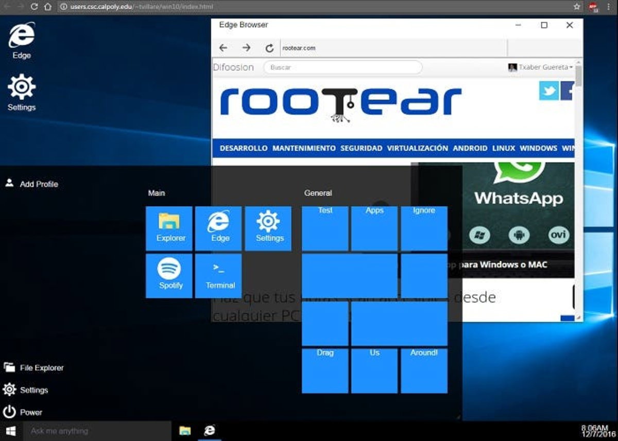
Task: Open File Explorer icon in taskbar
Action: pyautogui.click(x=185, y=431)
